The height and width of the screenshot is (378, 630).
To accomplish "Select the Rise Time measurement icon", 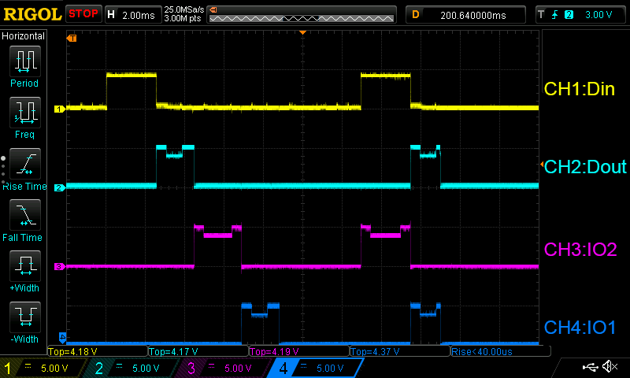I will [25, 164].
